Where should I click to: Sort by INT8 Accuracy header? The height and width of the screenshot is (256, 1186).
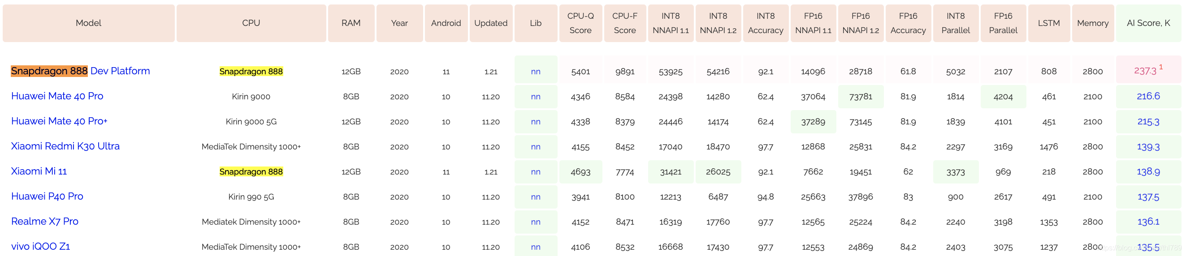[766, 23]
